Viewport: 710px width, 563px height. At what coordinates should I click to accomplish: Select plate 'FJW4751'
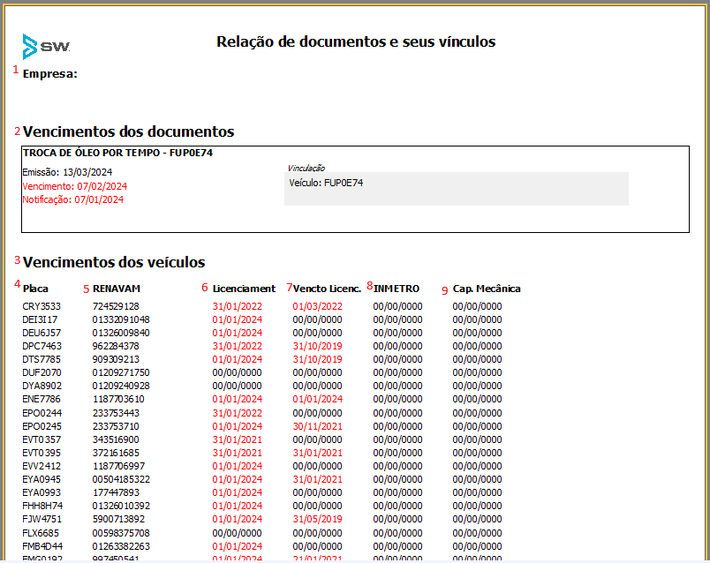pyautogui.click(x=42, y=519)
